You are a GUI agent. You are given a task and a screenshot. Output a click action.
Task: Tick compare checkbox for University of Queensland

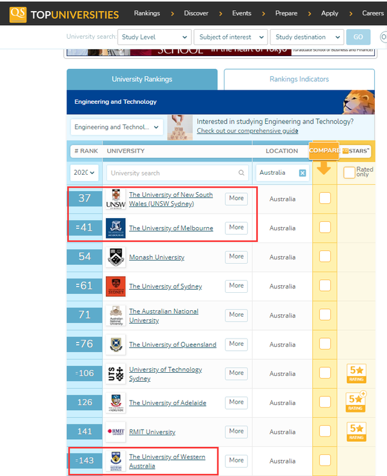pos(325,344)
